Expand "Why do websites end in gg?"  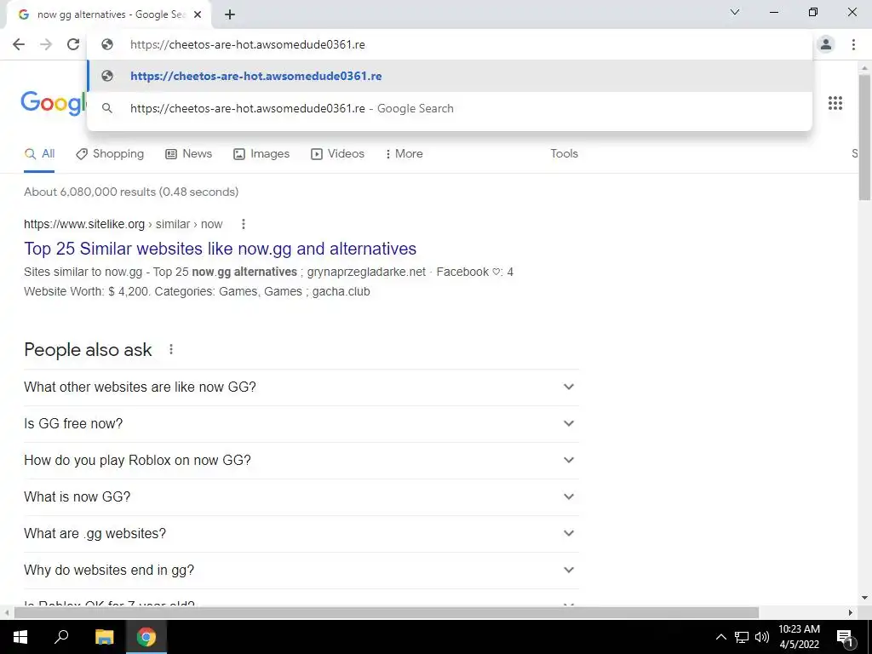point(301,570)
